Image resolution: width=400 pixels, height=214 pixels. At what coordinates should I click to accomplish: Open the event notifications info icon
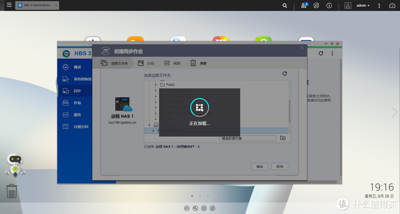[x=329, y=5]
